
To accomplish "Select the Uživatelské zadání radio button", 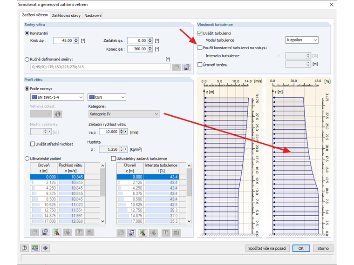I will [x=27, y=159].
